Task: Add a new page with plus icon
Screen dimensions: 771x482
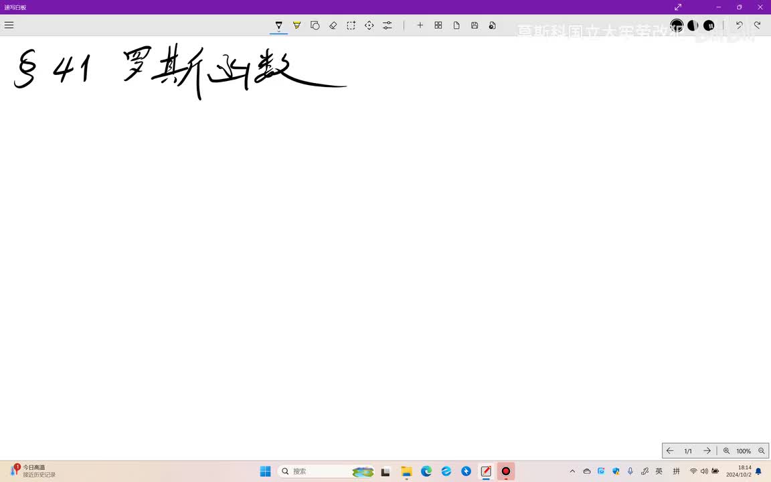Action: pos(420,25)
